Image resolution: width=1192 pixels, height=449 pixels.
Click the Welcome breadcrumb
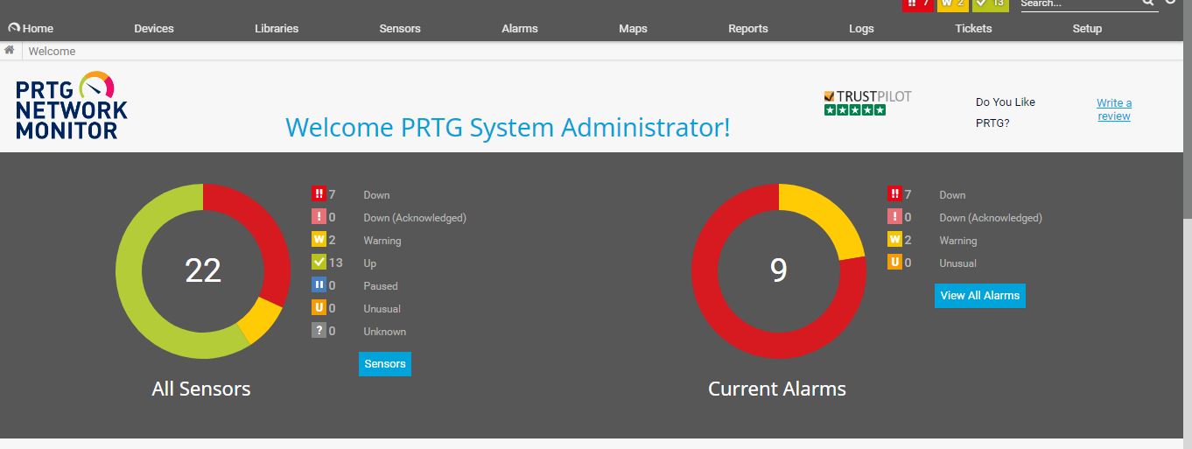pyautogui.click(x=52, y=51)
